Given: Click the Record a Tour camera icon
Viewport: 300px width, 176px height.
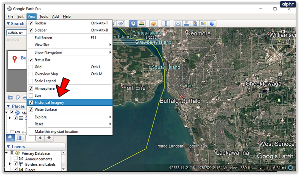Looking at the screenshot, I should (121, 24).
